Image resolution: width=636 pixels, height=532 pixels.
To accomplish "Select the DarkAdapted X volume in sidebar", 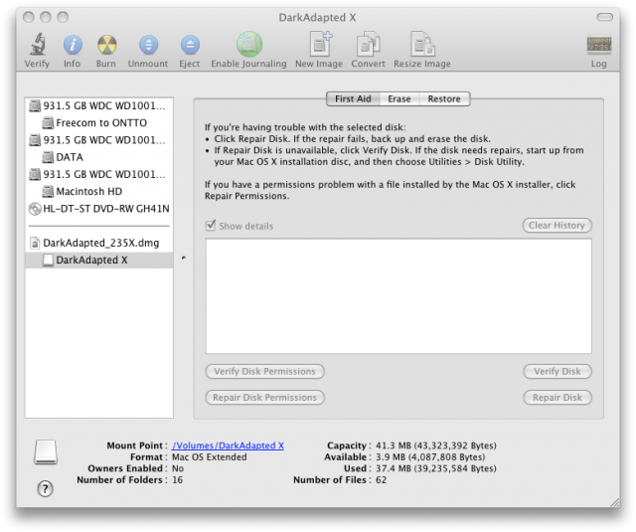I will (98, 261).
